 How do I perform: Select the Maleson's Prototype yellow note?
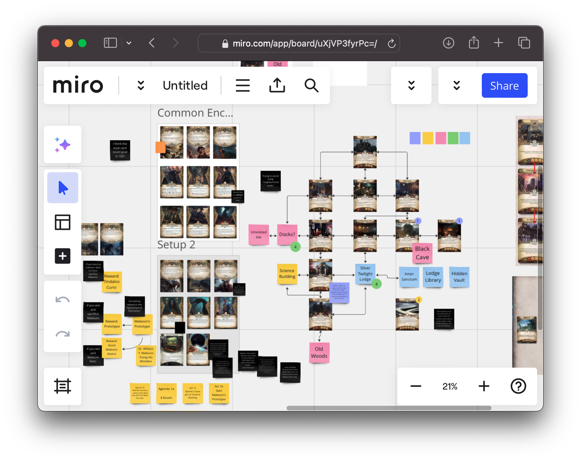coord(142,324)
